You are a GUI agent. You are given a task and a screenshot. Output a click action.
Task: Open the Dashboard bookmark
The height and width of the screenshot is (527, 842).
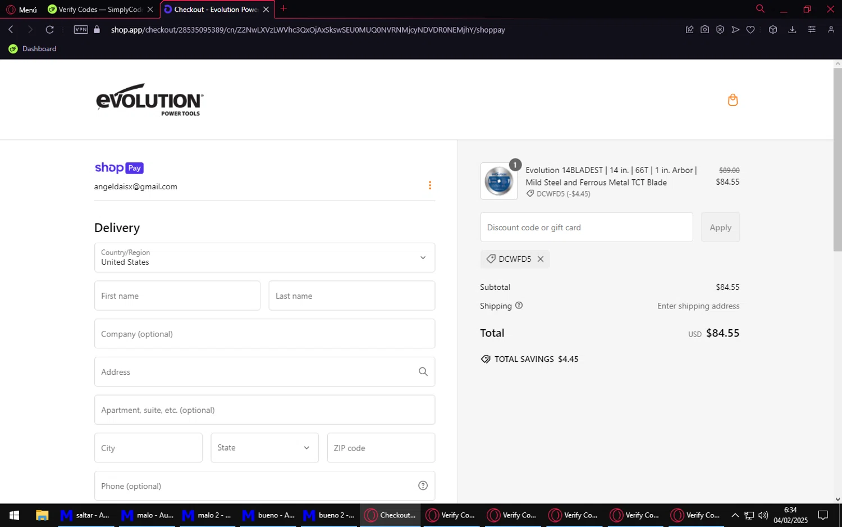33,49
